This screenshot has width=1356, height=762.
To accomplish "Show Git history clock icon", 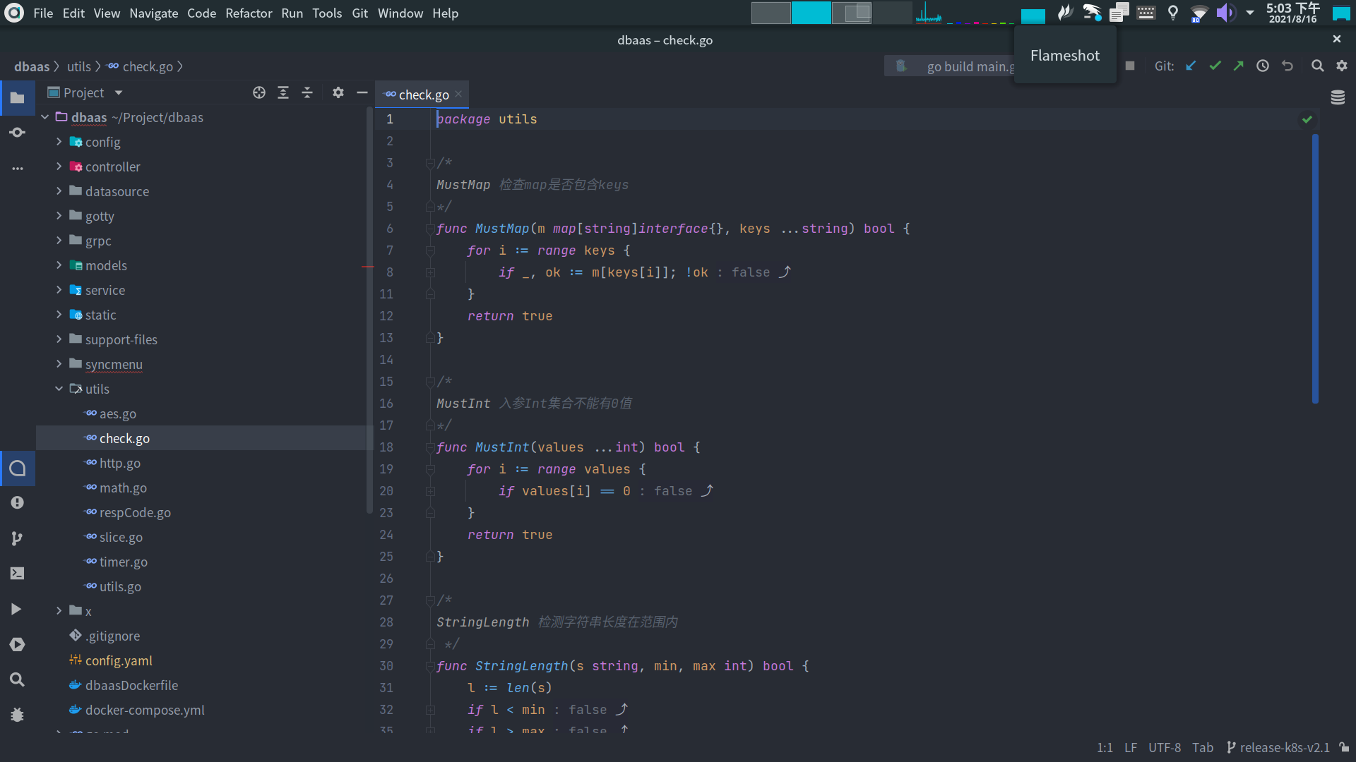I will pos(1263,66).
